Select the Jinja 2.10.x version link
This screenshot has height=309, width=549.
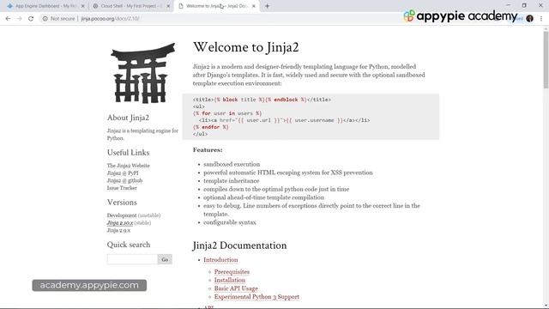tap(120, 223)
